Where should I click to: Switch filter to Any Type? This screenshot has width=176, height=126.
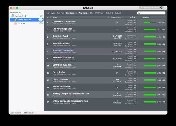click(x=51, y=13)
